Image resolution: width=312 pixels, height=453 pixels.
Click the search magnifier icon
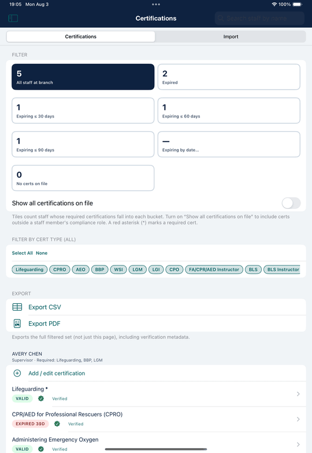(221, 18)
